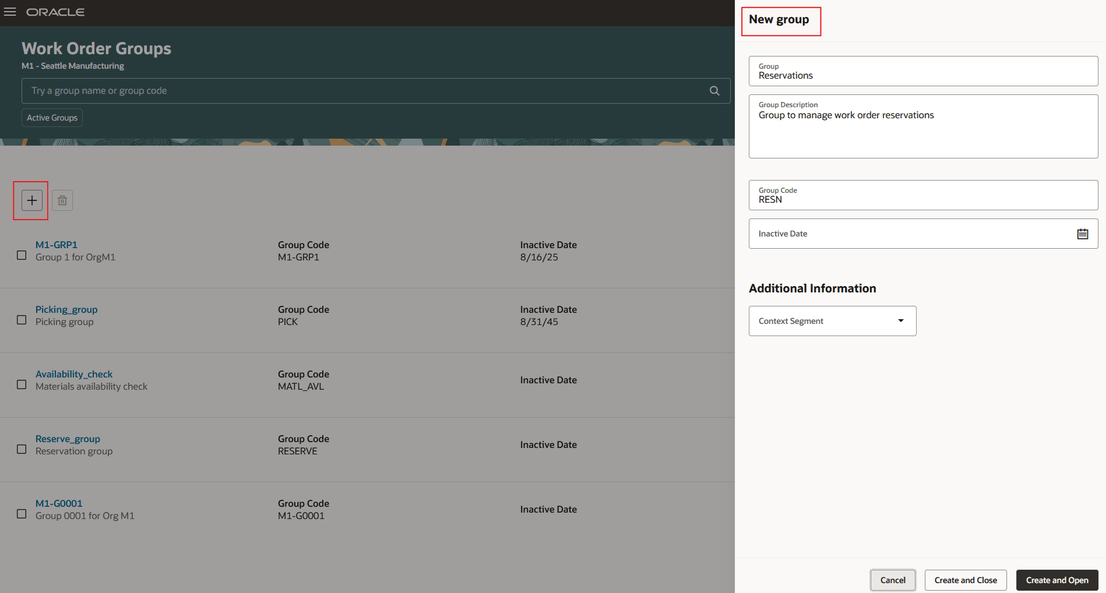Click the delete group trash icon
This screenshot has height=593, width=1106.
62,200
